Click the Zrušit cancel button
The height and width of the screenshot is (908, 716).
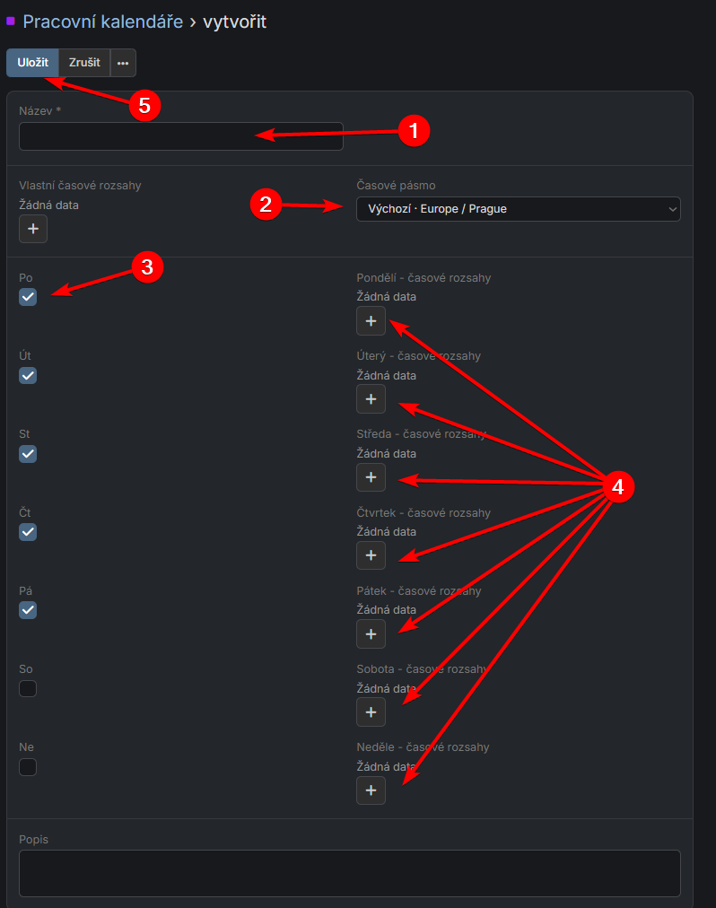[84, 63]
